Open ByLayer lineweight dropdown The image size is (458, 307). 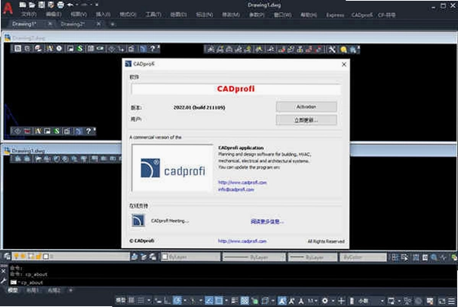(x=313, y=257)
